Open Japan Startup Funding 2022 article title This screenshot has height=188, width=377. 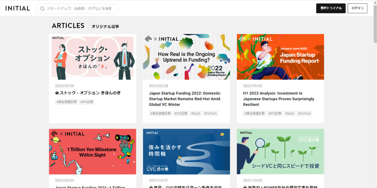click(185, 99)
